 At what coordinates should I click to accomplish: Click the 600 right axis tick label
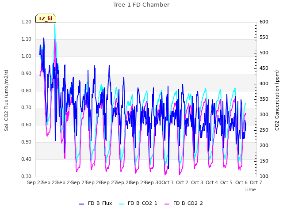264,22
